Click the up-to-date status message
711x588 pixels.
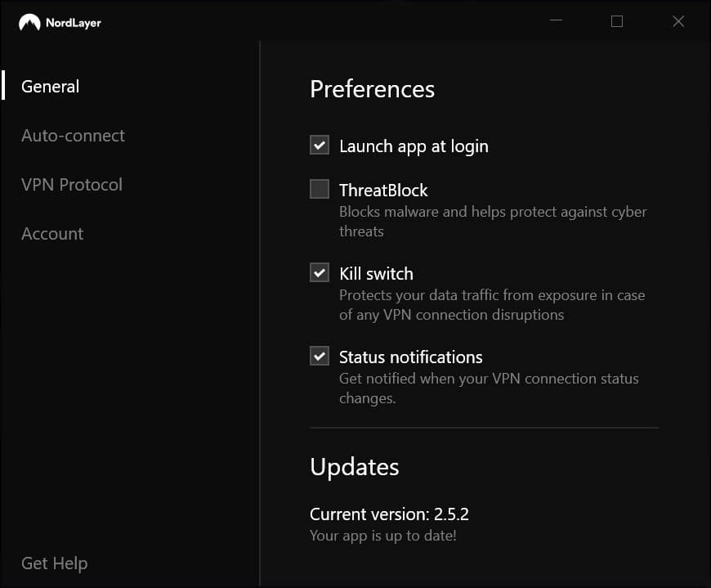click(382, 536)
